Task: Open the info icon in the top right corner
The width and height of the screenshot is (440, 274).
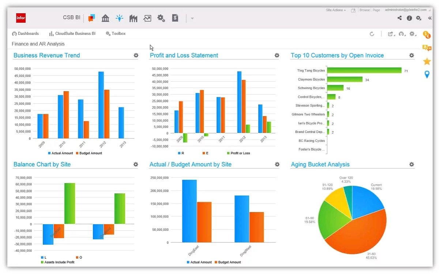Action: 409,18
